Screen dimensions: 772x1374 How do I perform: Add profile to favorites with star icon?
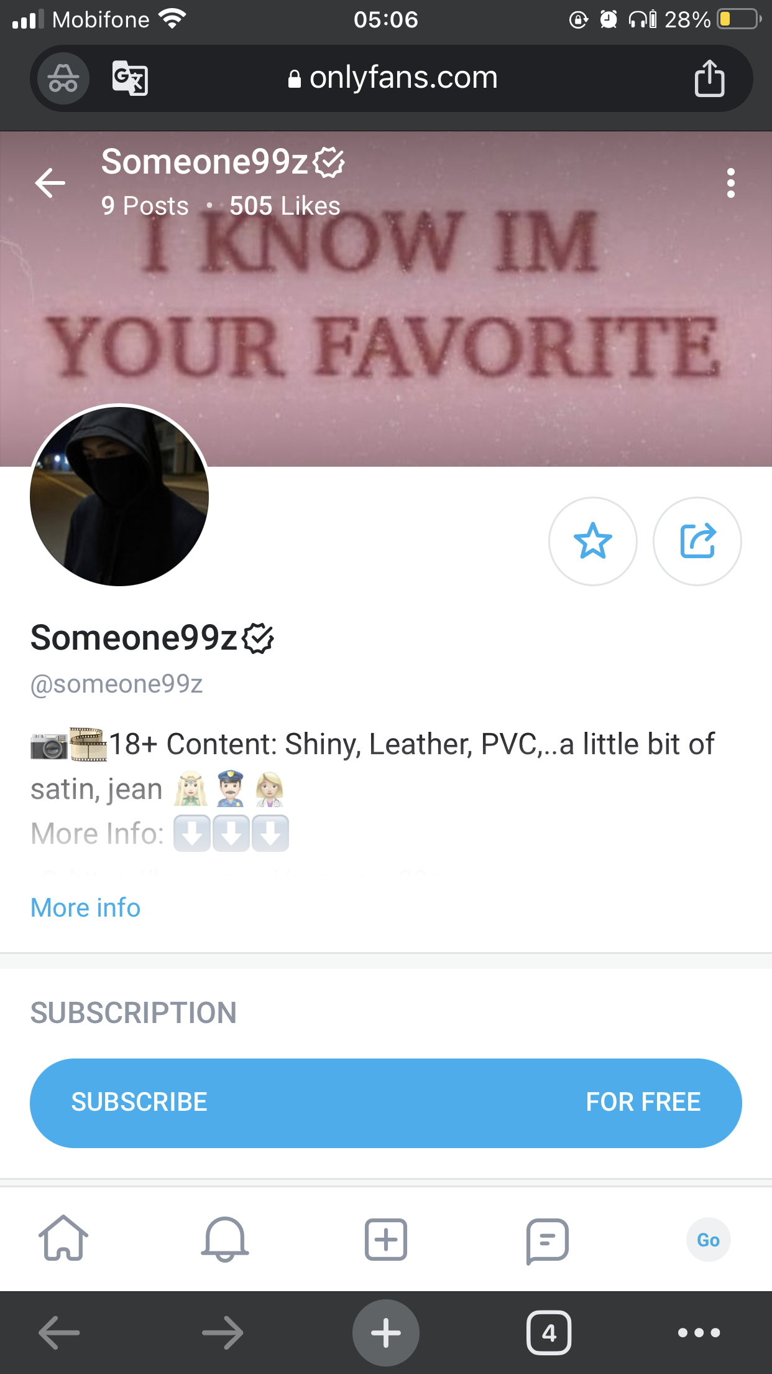click(593, 541)
